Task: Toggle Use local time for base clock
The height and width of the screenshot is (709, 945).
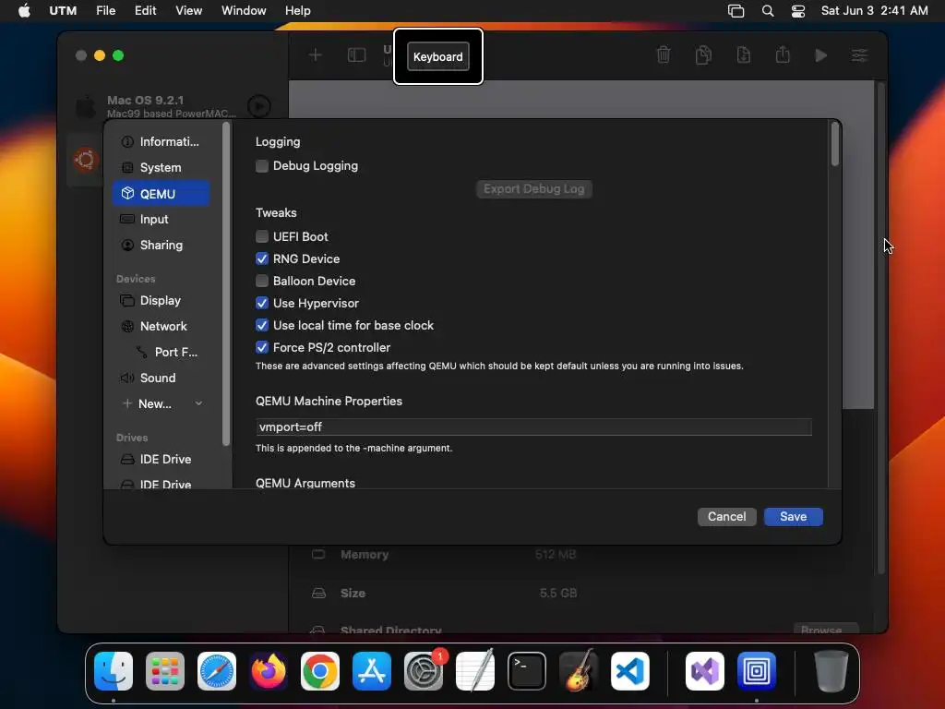Action: 261,326
